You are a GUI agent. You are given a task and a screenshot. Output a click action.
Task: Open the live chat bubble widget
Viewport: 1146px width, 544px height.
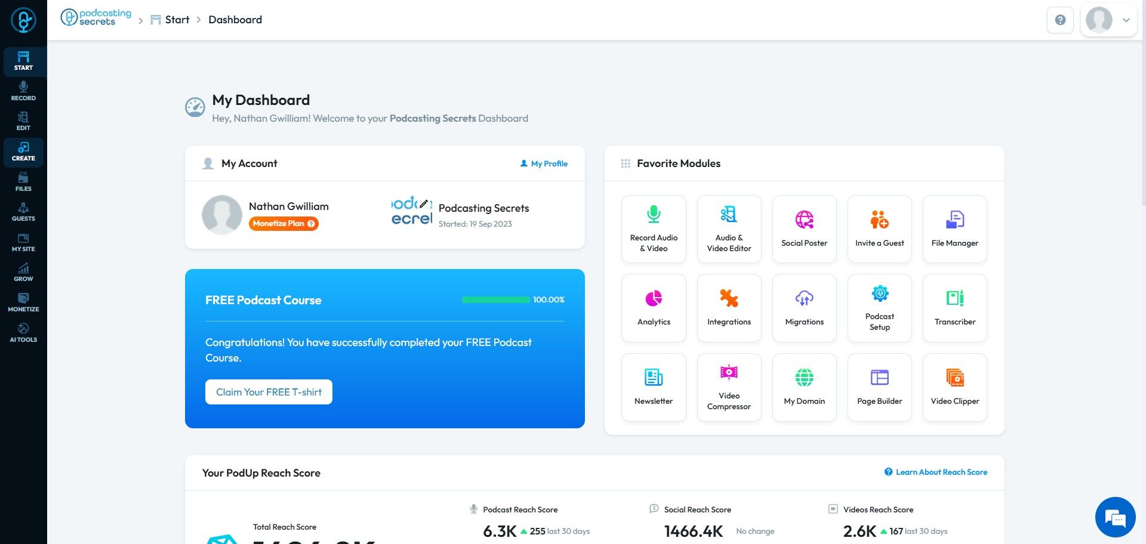pos(1115,517)
